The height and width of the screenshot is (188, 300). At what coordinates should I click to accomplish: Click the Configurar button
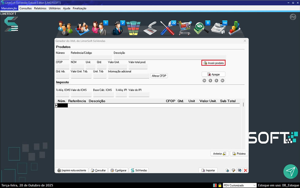pyautogui.click(x=118, y=171)
